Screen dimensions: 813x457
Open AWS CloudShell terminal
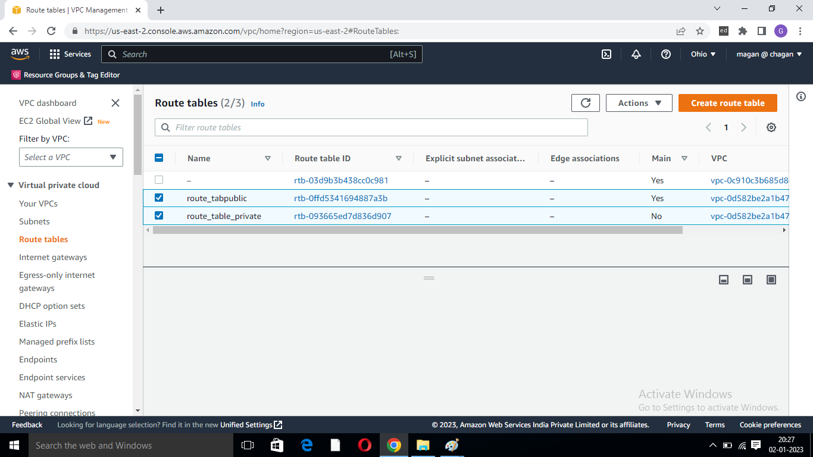coord(606,54)
